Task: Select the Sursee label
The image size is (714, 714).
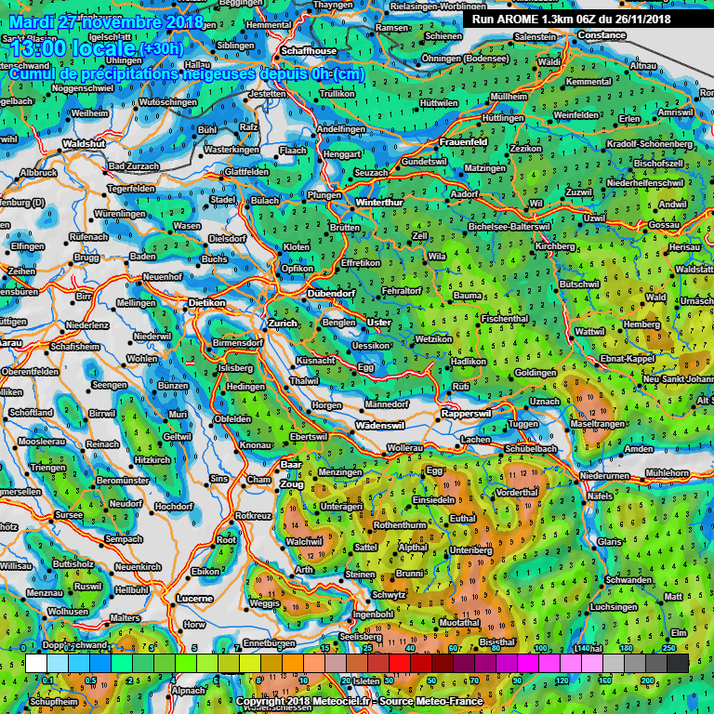Action: click(x=69, y=515)
